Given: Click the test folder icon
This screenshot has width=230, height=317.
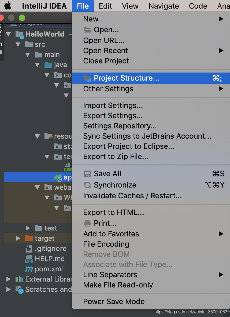Looking at the screenshot, I should (x=39, y=228).
